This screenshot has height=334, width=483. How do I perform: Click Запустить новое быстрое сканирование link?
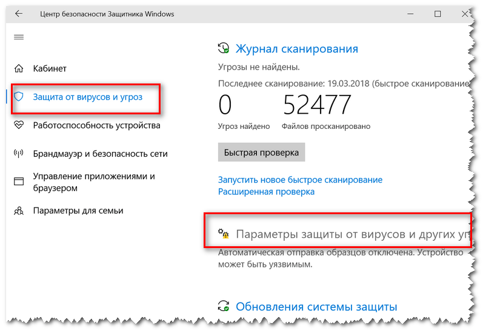[x=301, y=180]
